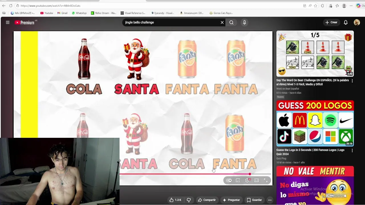Open the YouTube guide hamburger menu
The image size is (365, 205).
(8, 22)
